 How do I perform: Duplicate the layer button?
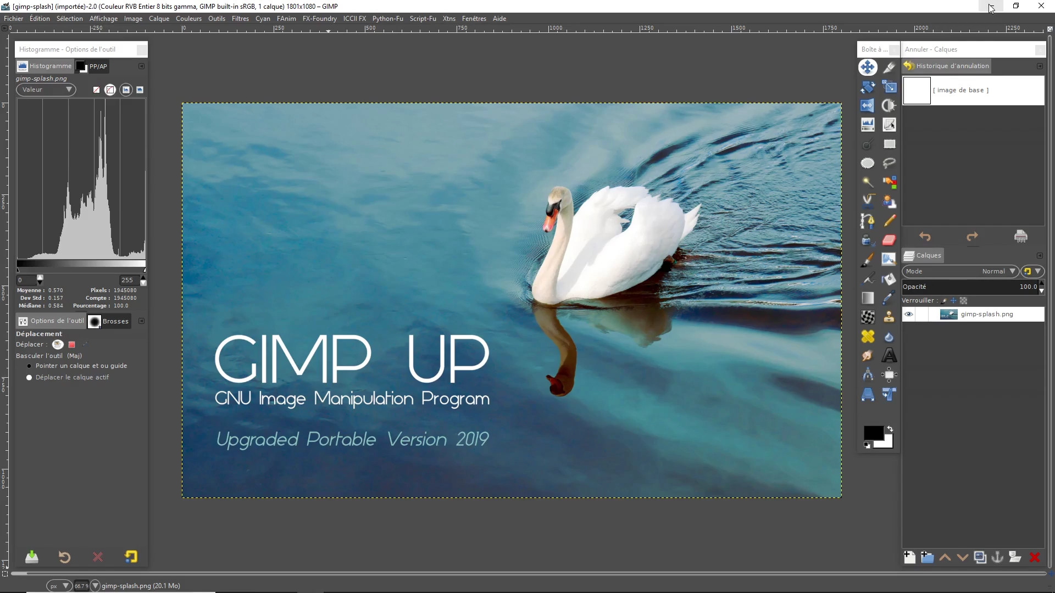[980, 557]
